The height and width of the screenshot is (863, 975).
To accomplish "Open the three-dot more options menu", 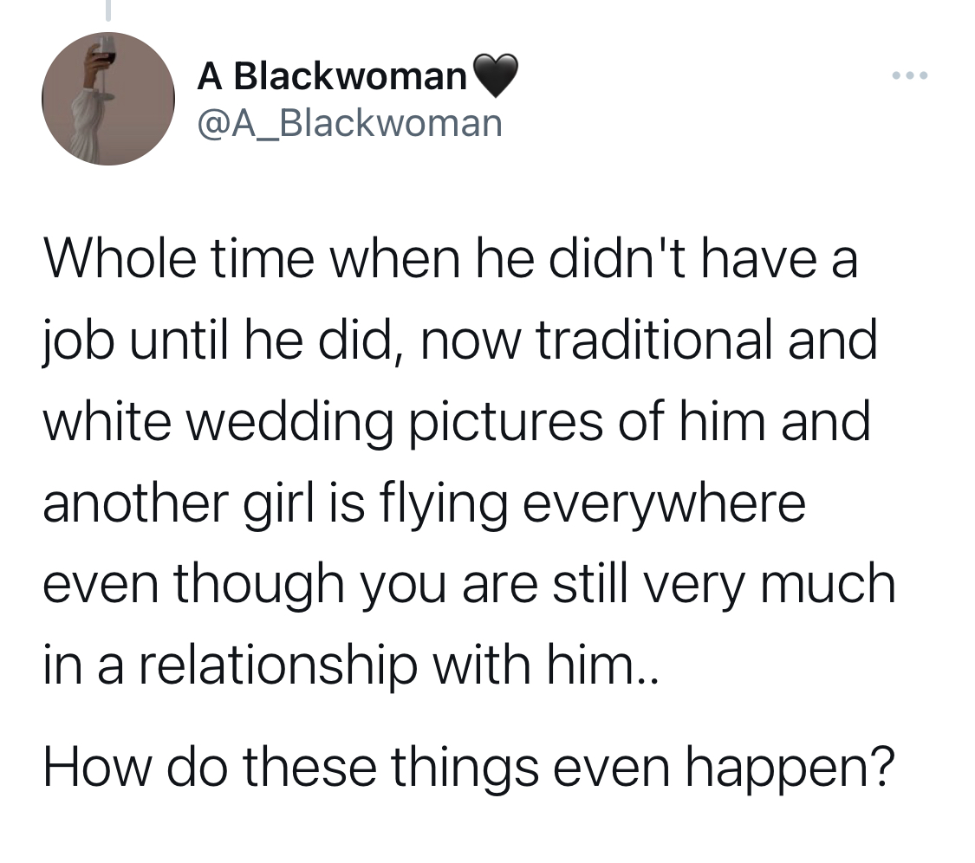I will [x=910, y=76].
